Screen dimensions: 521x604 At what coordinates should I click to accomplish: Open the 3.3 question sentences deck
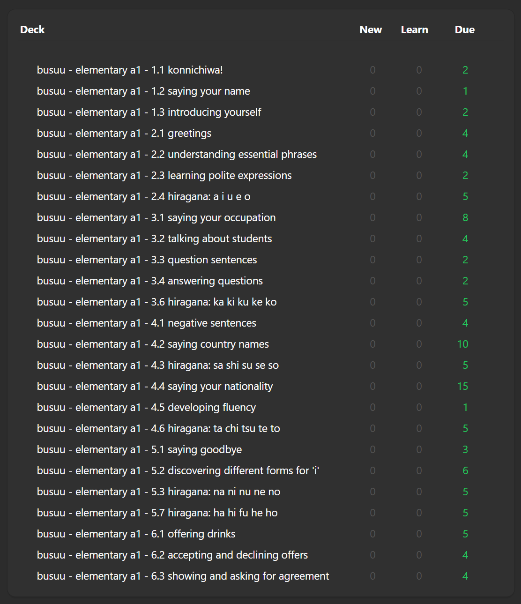click(x=147, y=260)
